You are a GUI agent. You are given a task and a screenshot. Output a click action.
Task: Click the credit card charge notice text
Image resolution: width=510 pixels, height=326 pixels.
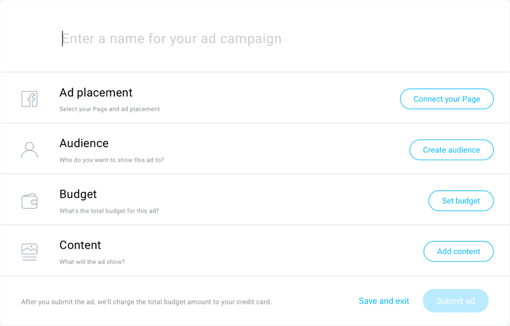coord(146,302)
